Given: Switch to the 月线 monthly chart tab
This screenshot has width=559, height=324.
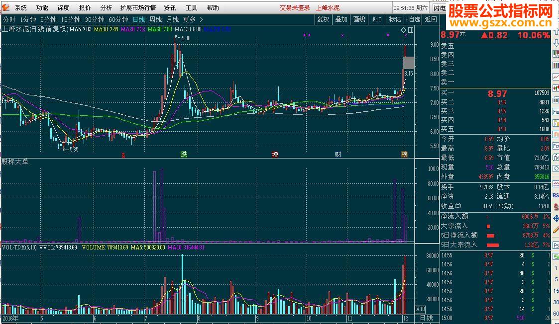Looking at the screenshot, I should tap(173, 19).
